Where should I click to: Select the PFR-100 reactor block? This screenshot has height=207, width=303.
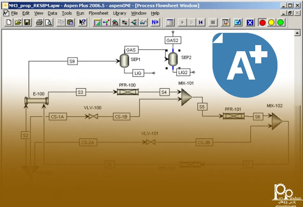pyautogui.click(x=127, y=92)
